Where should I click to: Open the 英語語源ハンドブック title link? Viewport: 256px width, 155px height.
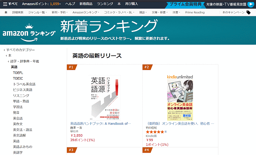(100, 123)
